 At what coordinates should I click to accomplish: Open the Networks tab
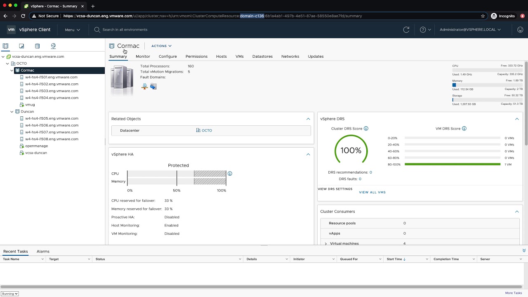coord(290,57)
